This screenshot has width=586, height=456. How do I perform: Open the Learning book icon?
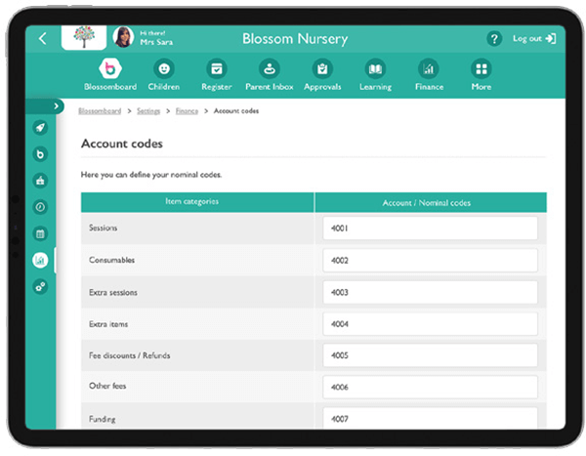tap(375, 69)
